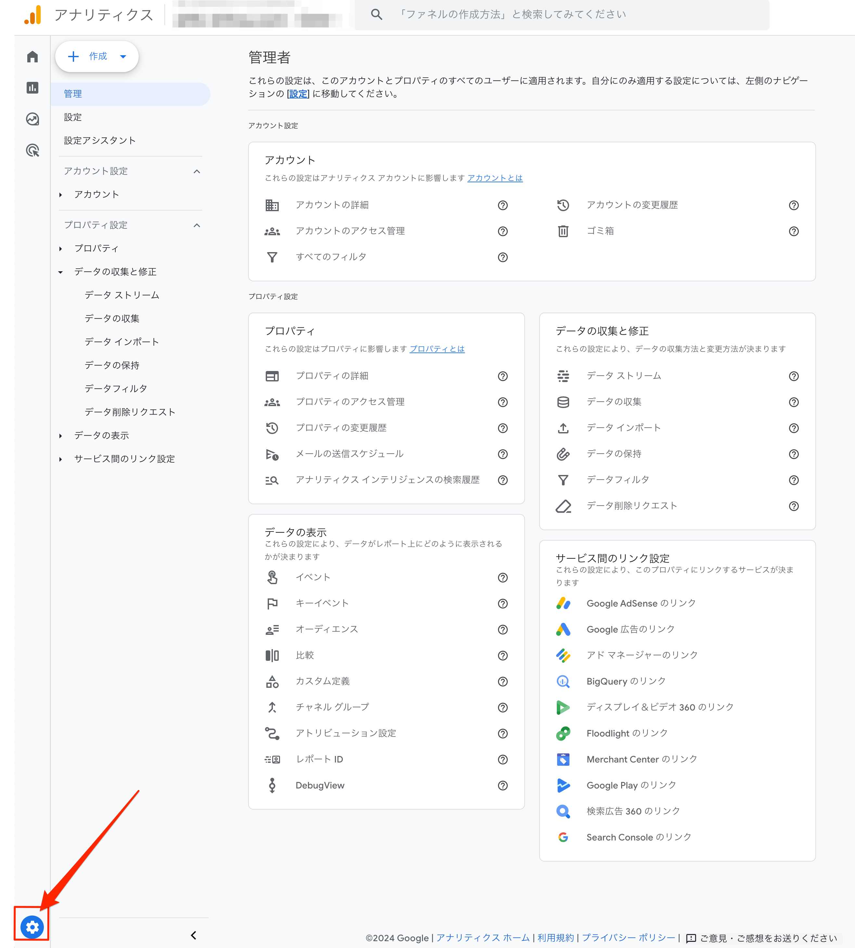
Task: Click the Google AdSense logo icon
Action: [x=563, y=603]
